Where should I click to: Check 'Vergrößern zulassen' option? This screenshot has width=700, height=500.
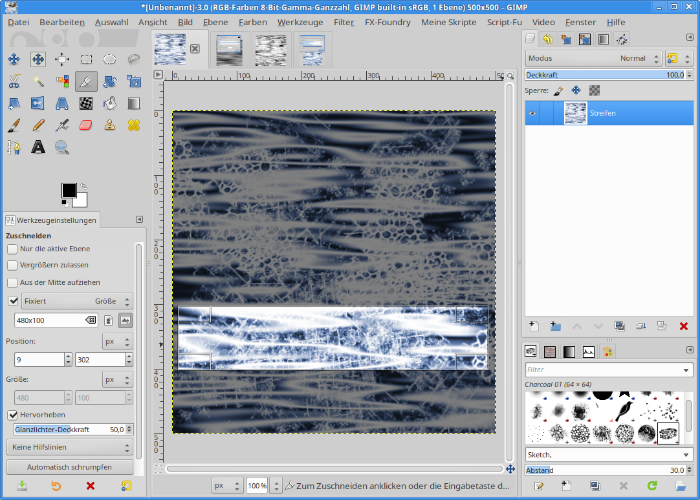point(12,265)
